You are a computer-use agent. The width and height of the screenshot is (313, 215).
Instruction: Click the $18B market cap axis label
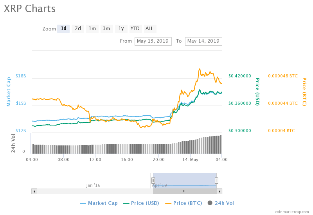pyautogui.click(x=21, y=76)
